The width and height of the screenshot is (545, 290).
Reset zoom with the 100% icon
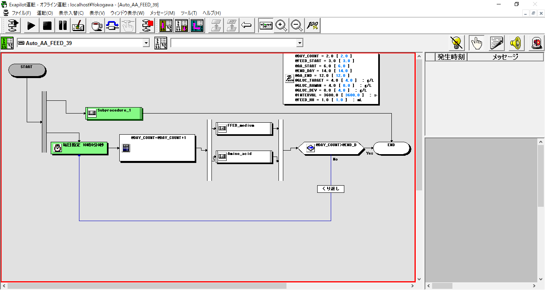[x=312, y=26]
